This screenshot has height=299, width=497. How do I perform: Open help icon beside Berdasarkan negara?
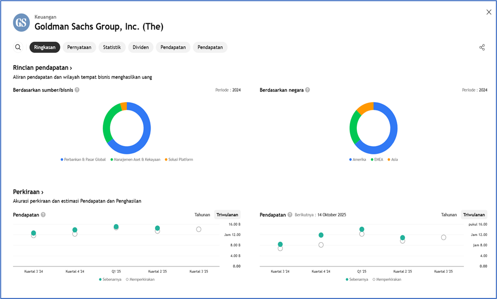(x=308, y=90)
